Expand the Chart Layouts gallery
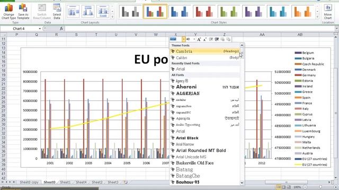The width and height of the screenshot is (339, 190). (112, 17)
